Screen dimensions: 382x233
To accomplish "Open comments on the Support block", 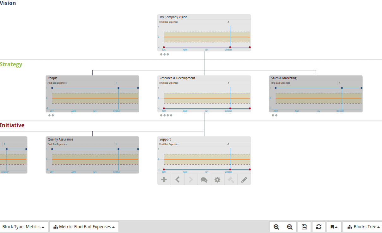I will click(204, 180).
